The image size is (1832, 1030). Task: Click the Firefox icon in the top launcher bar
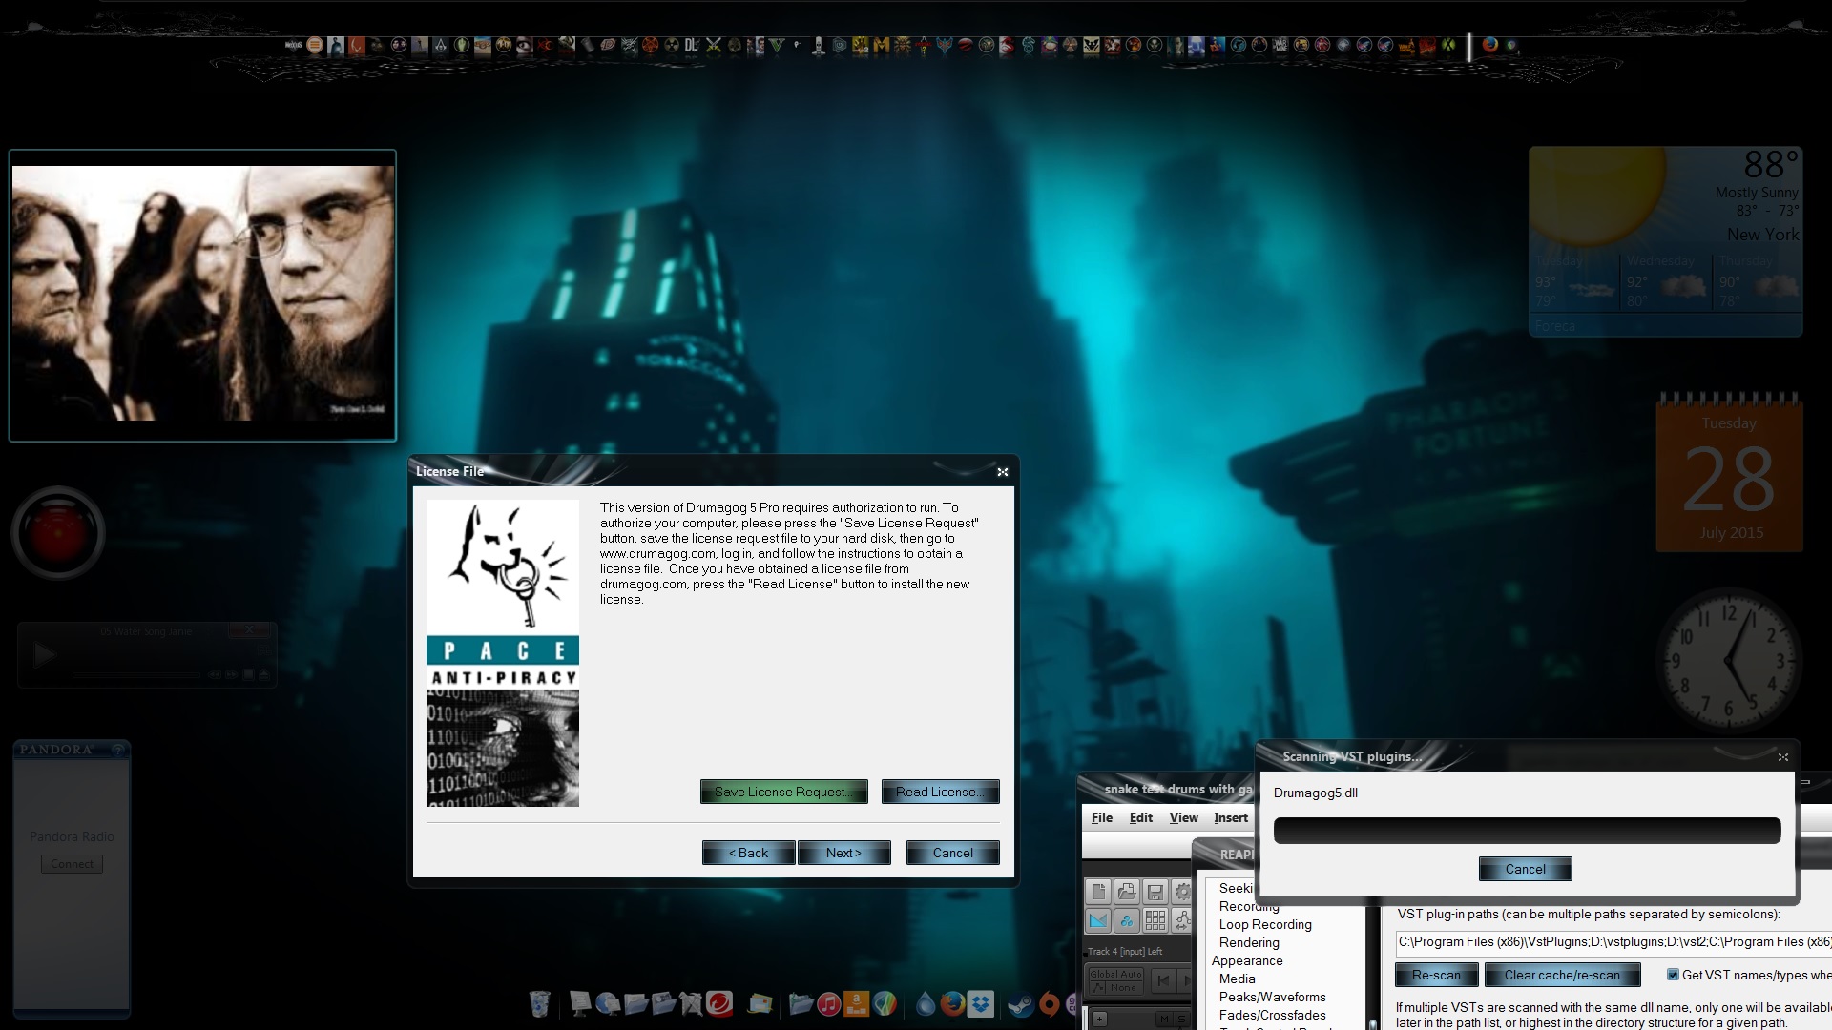click(1489, 45)
